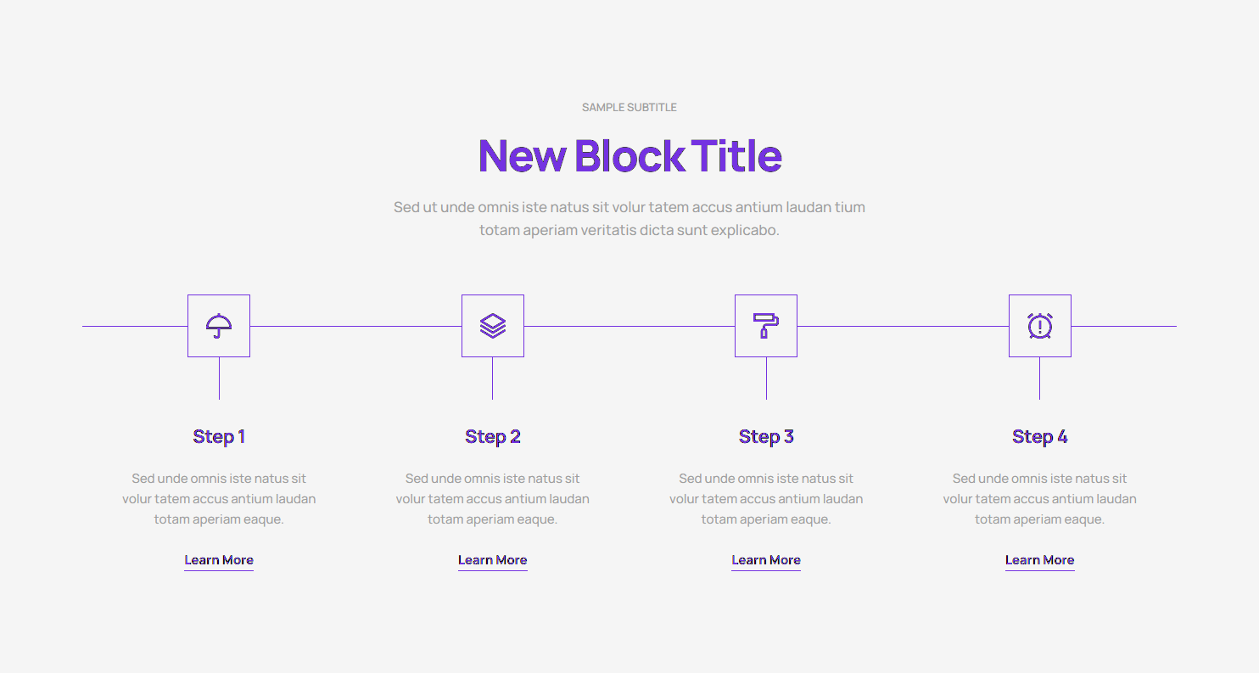The image size is (1259, 673).
Task: Click the description text under Step 1
Action: (219, 499)
